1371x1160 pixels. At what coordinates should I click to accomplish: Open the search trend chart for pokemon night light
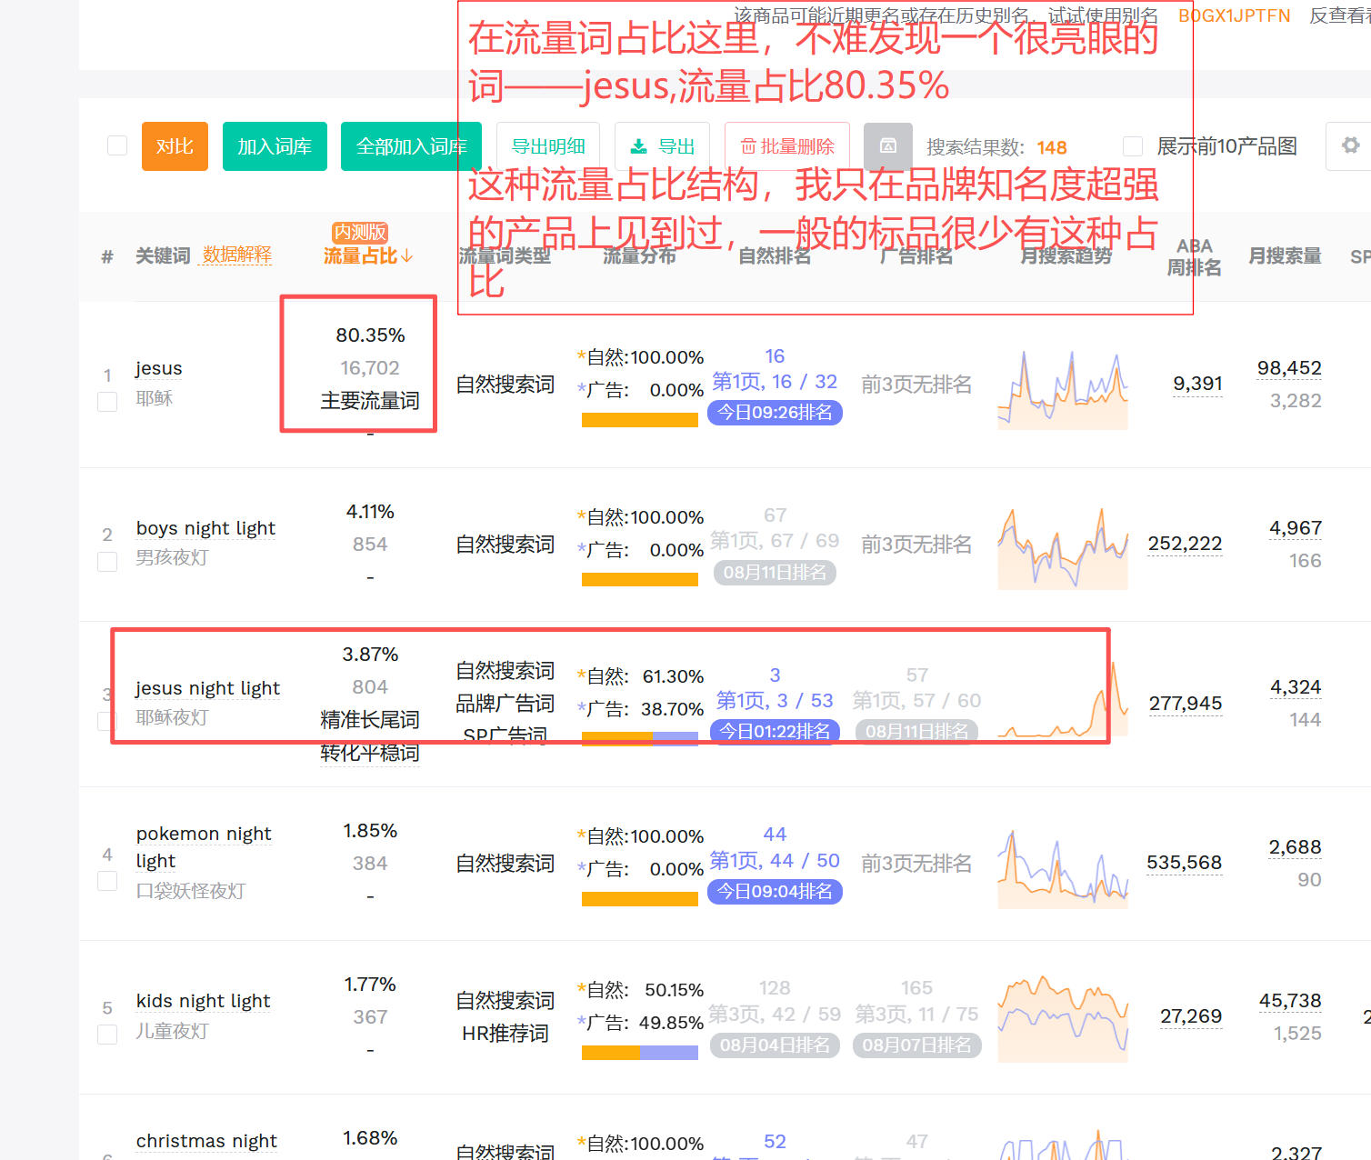point(1063,868)
